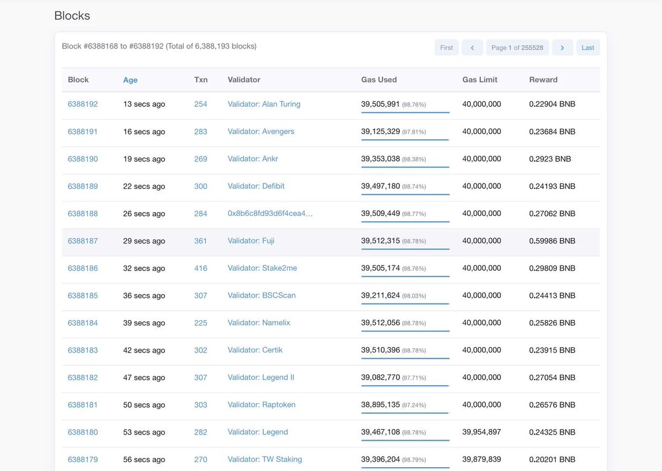The height and width of the screenshot is (471, 662).
Task: Open Validator: Raptoken
Action: (x=261, y=405)
